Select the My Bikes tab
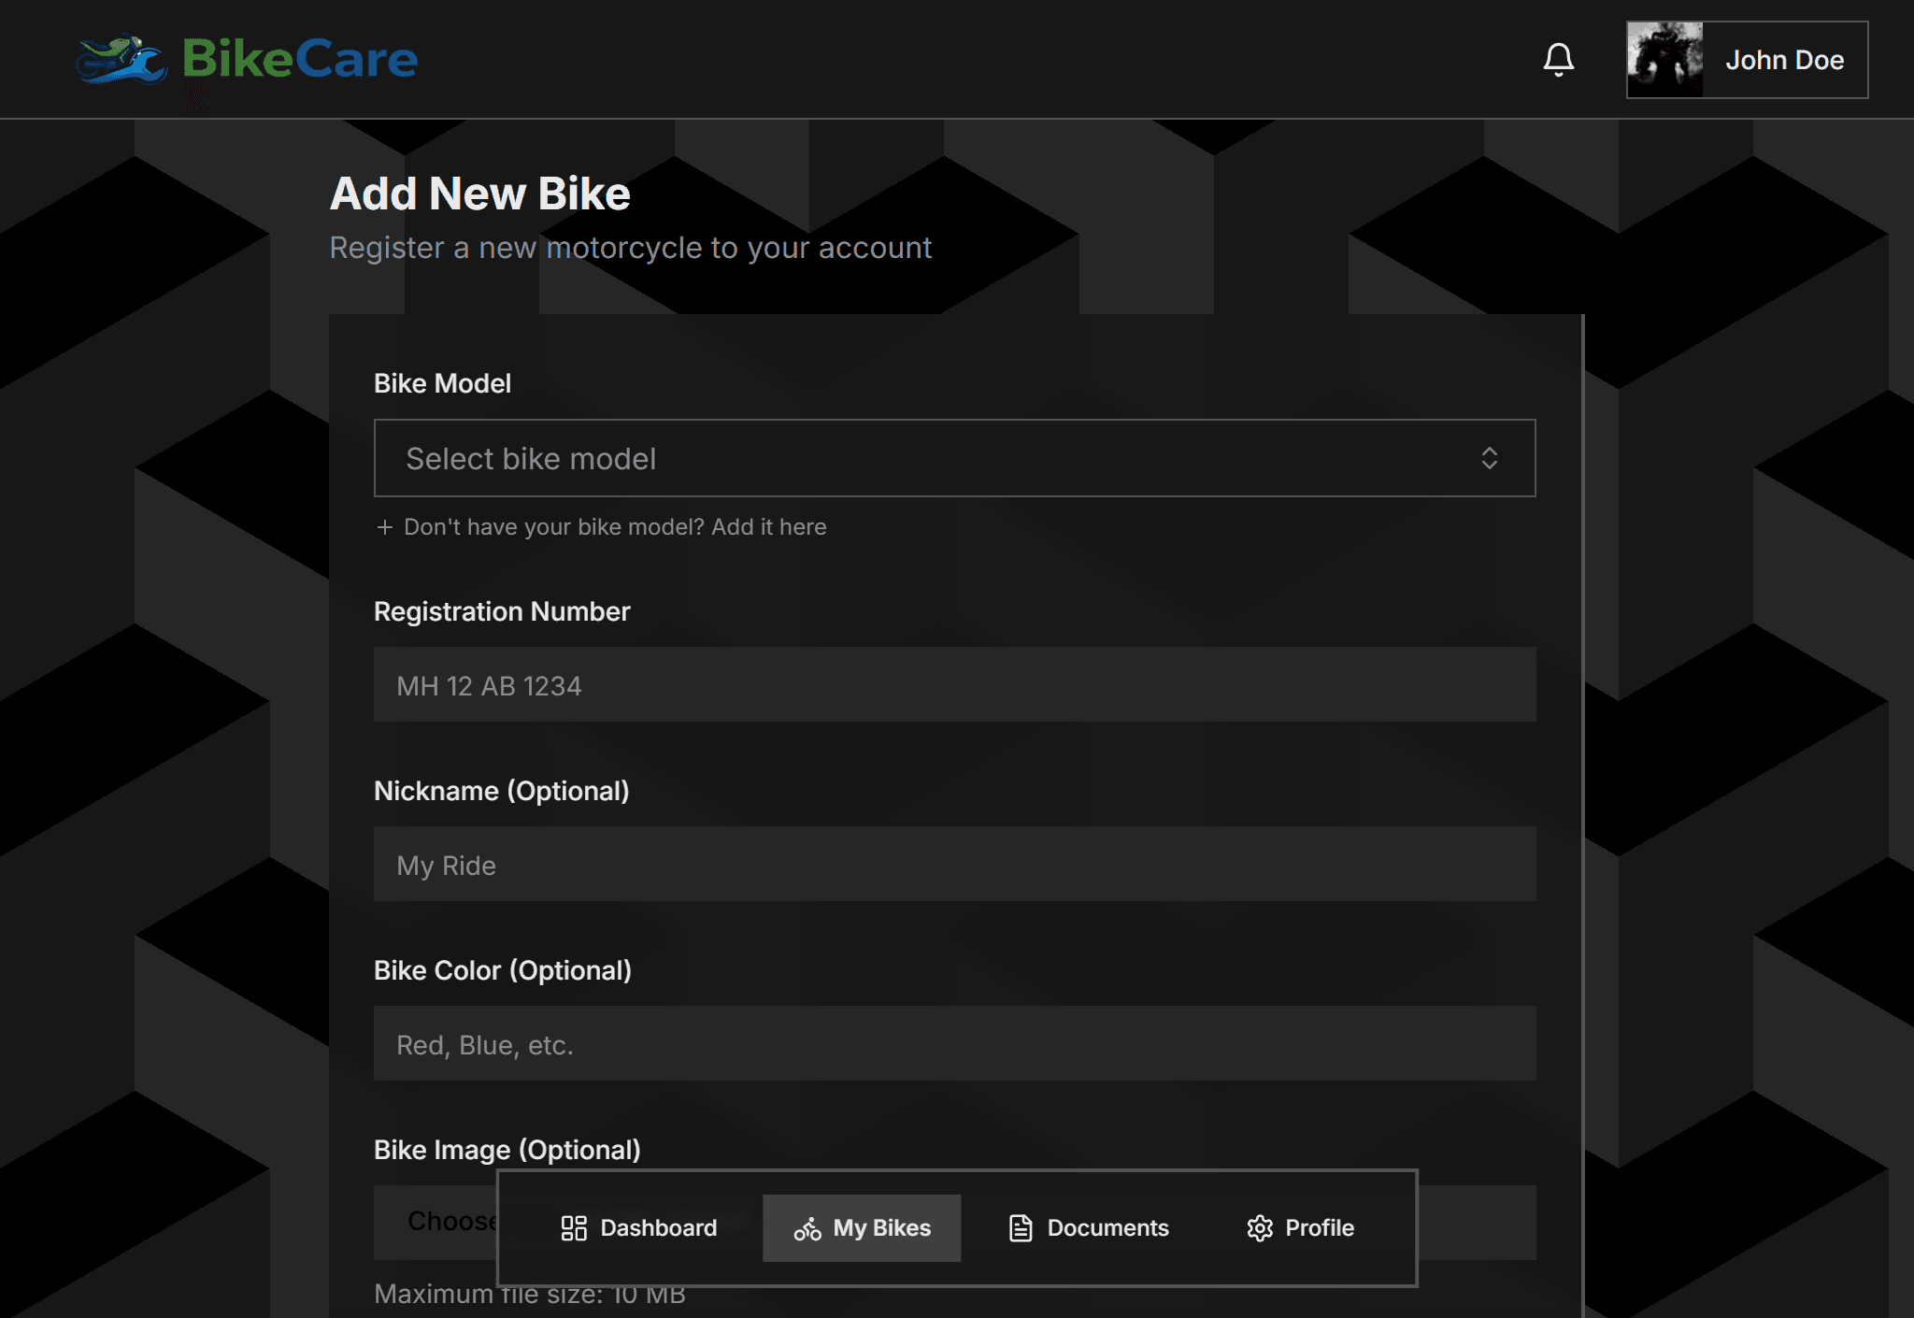Image resolution: width=1914 pixels, height=1318 pixels. click(x=862, y=1228)
